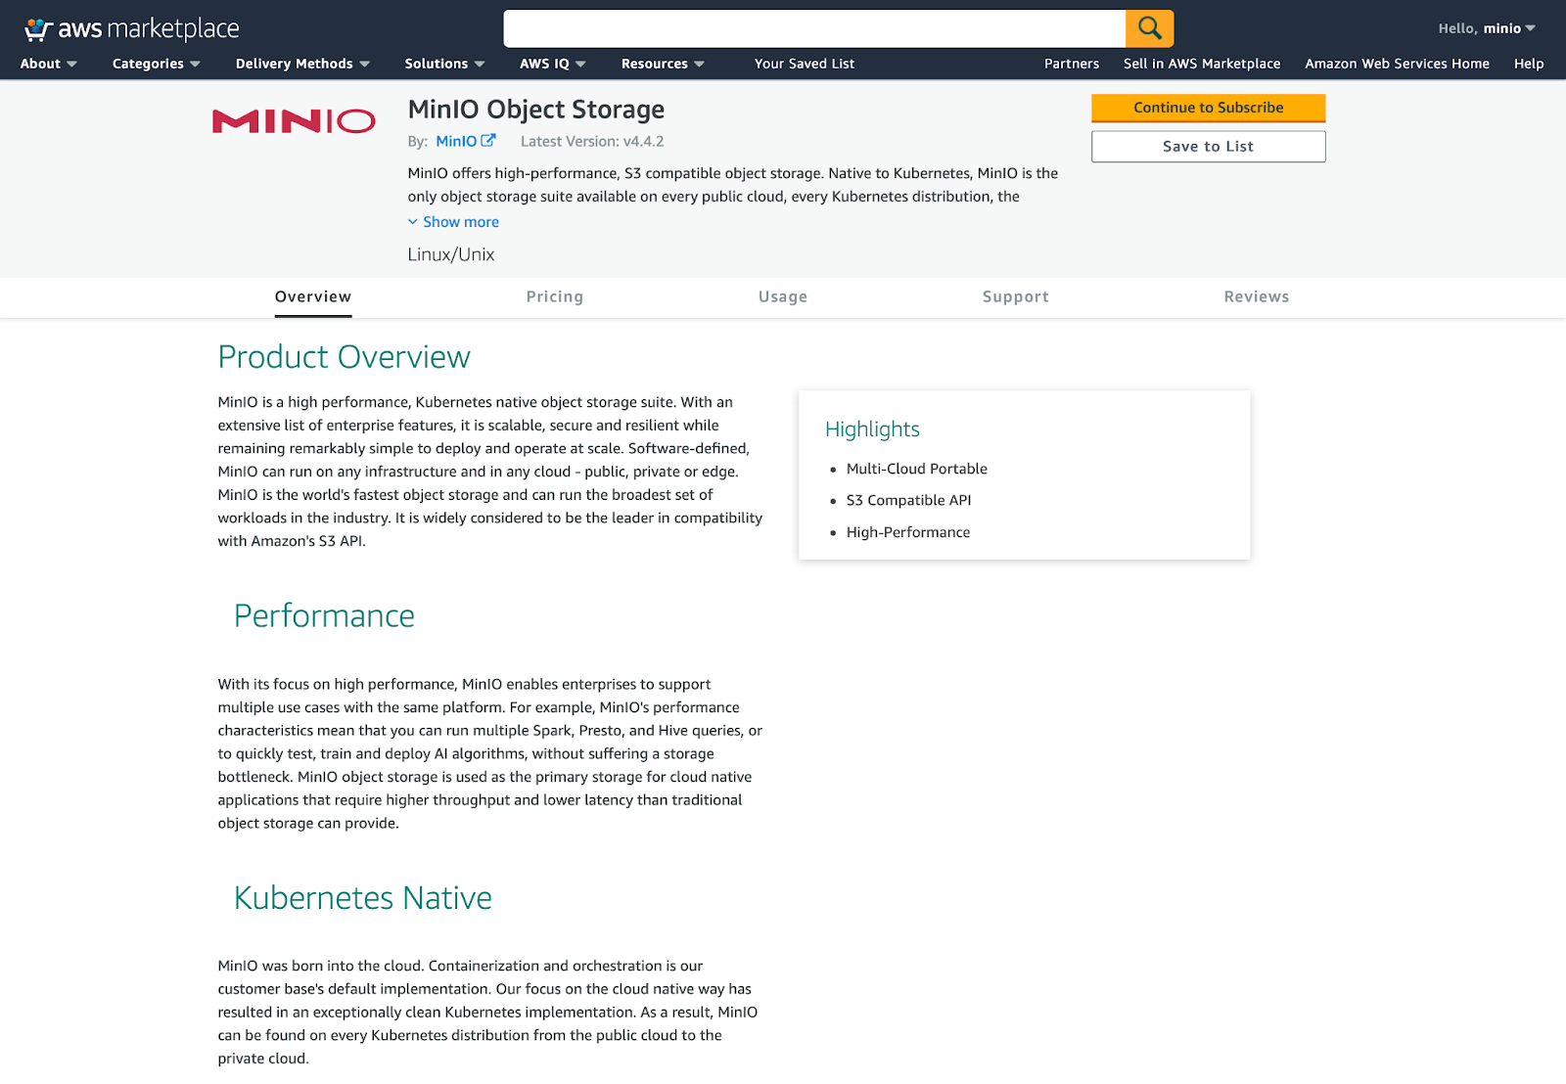Viewport: 1566px width, 1084px height.
Task: Expand the Categories dropdown
Action: click(156, 64)
